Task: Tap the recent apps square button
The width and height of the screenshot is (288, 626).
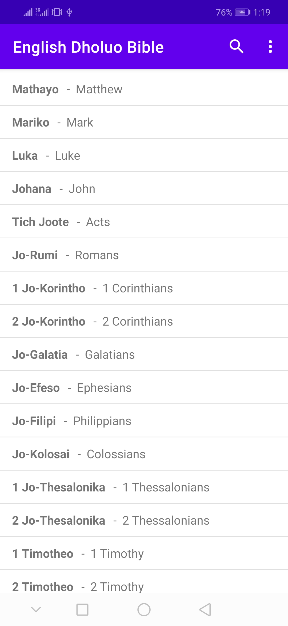Action: [x=82, y=610]
